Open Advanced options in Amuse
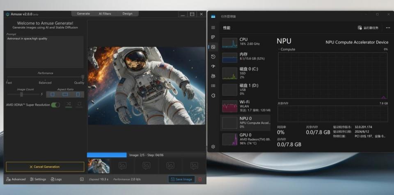Screen dimensions: 394x195 pos(16,179)
